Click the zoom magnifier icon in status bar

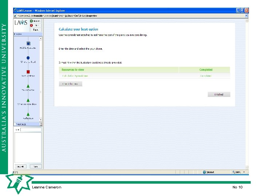tap(234, 172)
